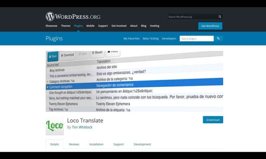Click the Loco Translate banner screenshot
The image size is (266, 159).
tap(134, 81)
